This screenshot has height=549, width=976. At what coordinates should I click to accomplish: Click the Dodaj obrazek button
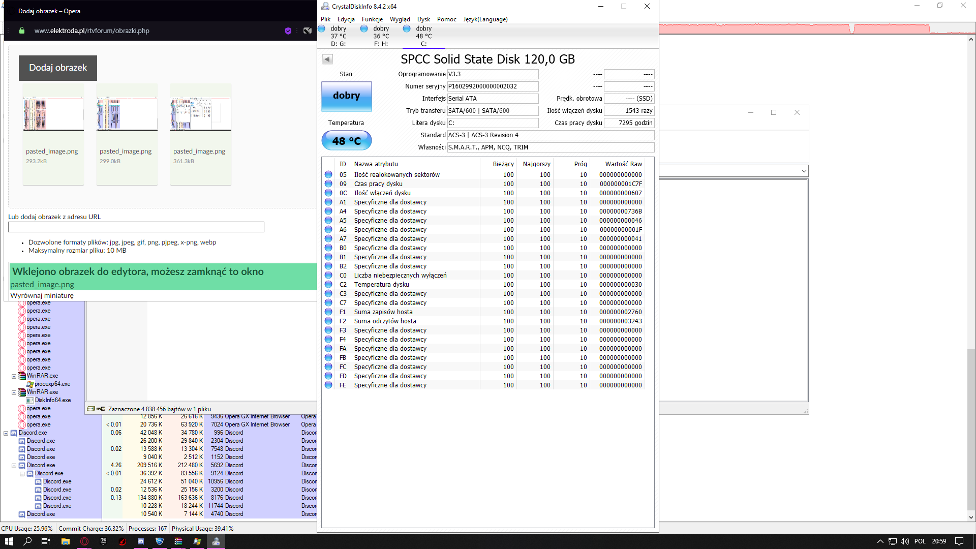coord(58,68)
